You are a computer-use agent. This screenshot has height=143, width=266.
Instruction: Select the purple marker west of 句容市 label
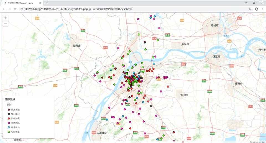coord(161,91)
